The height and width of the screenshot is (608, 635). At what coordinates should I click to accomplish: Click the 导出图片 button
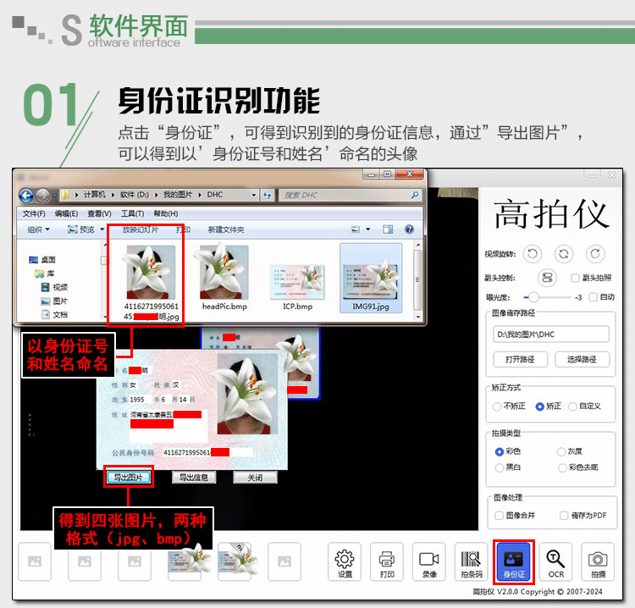[128, 478]
